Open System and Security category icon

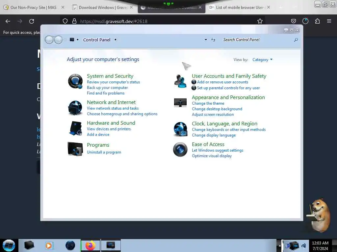75,81
